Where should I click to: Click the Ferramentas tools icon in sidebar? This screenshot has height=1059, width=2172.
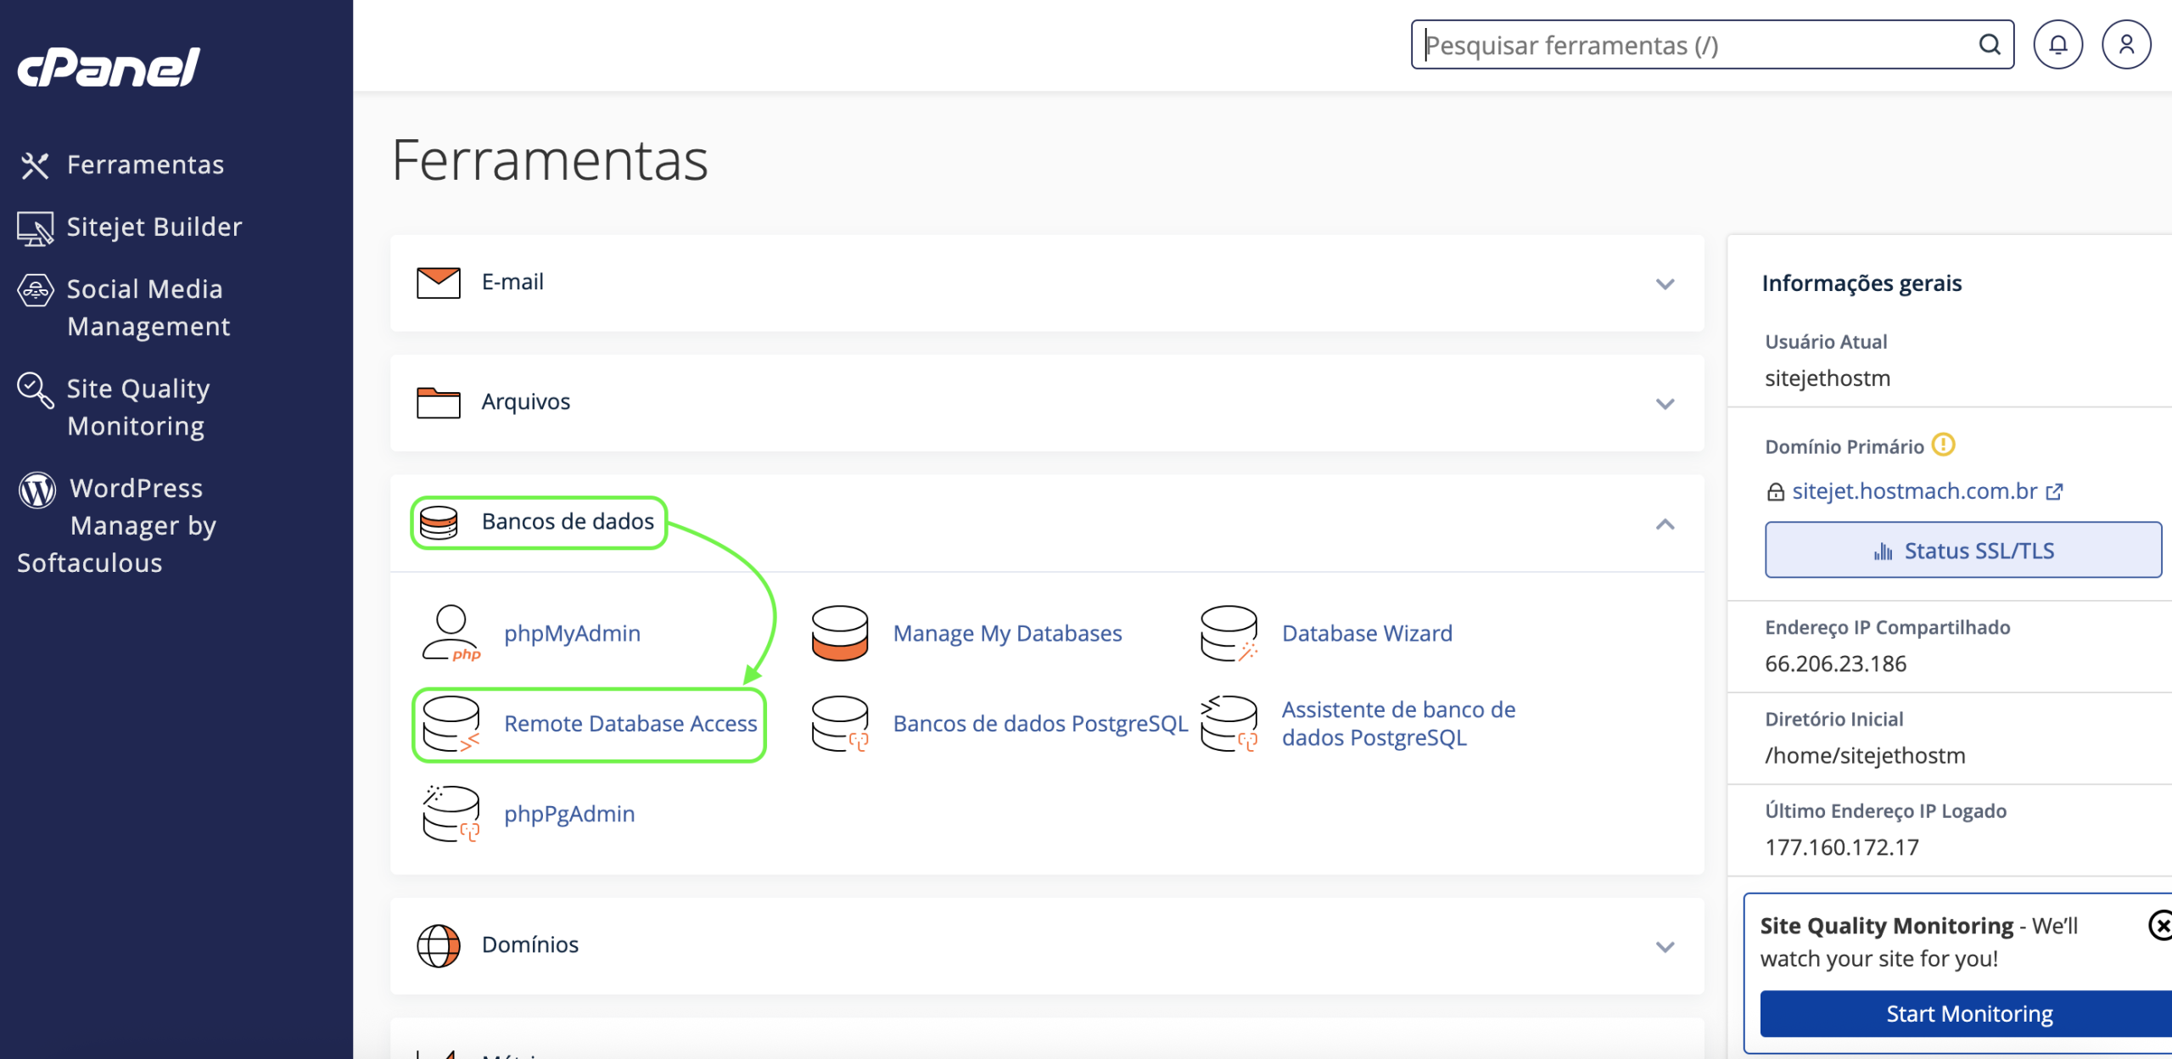35,165
